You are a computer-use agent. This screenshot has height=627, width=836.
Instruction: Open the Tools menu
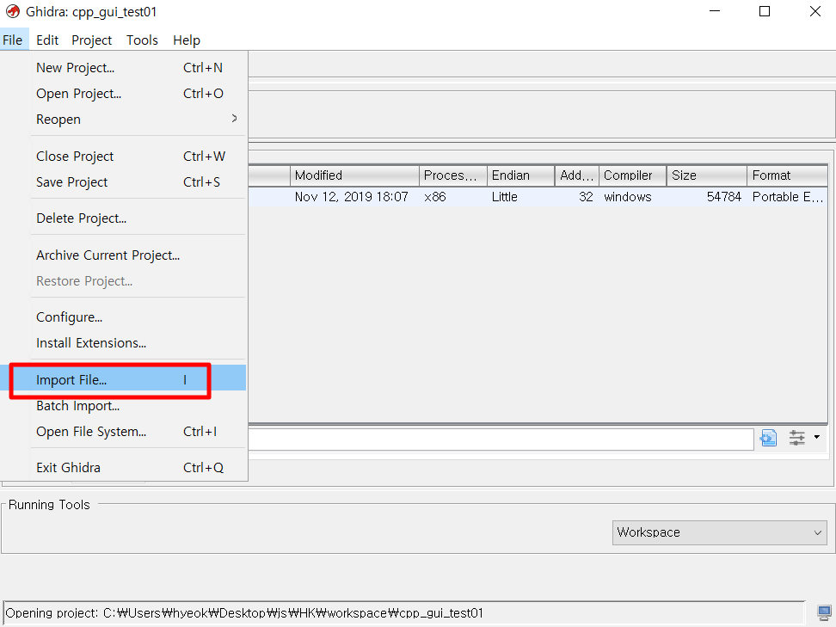click(142, 40)
